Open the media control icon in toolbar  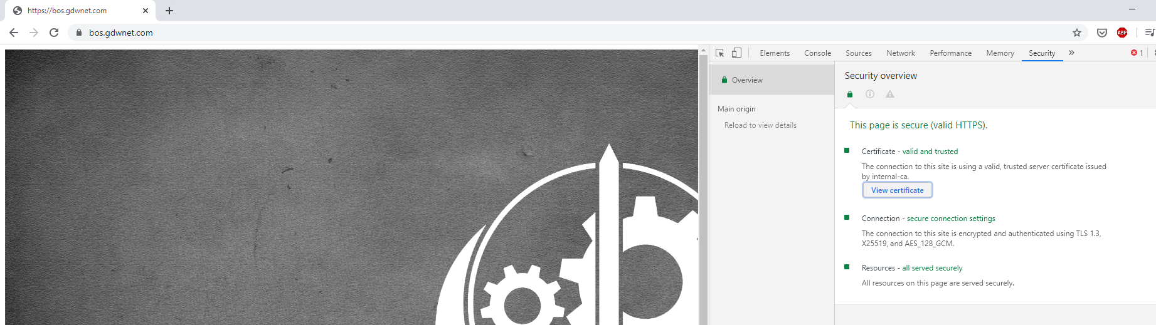click(x=1150, y=33)
